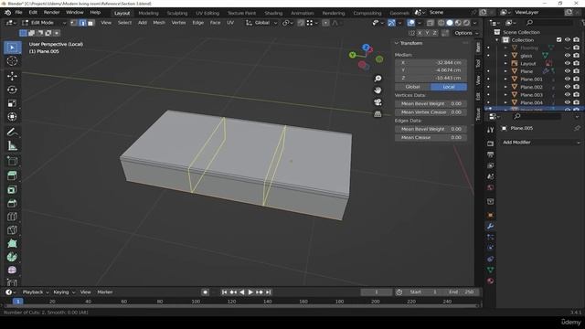
Task: Open the Vertex menu in viewport header
Action: point(178,23)
